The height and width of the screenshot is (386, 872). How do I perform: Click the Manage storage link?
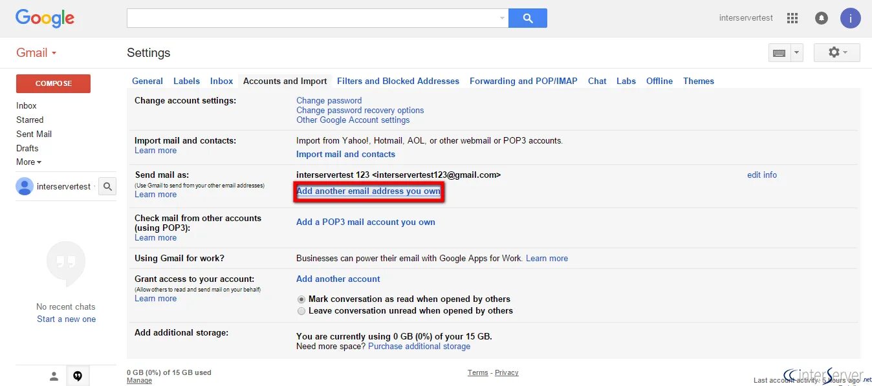(139, 380)
